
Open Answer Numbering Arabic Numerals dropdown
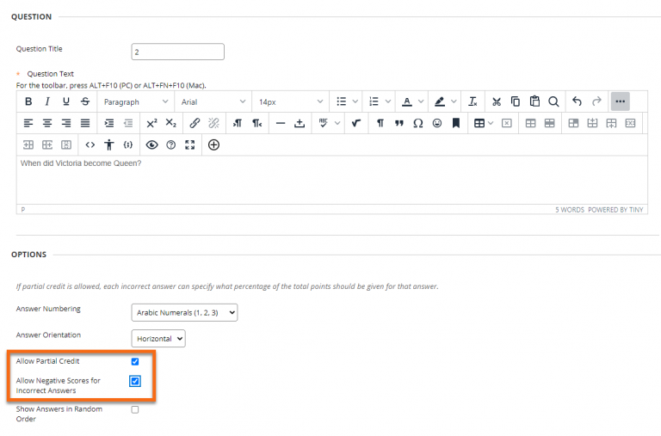pos(184,312)
